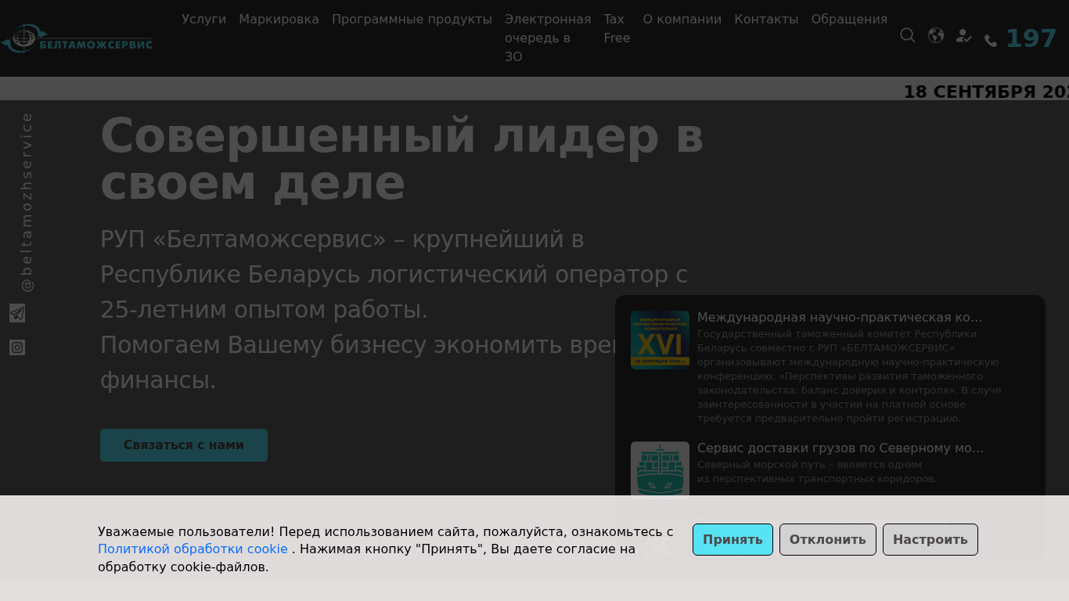The image size is (1069, 601).
Task: Open the XVI conference thumbnail
Action: [660, 340]
